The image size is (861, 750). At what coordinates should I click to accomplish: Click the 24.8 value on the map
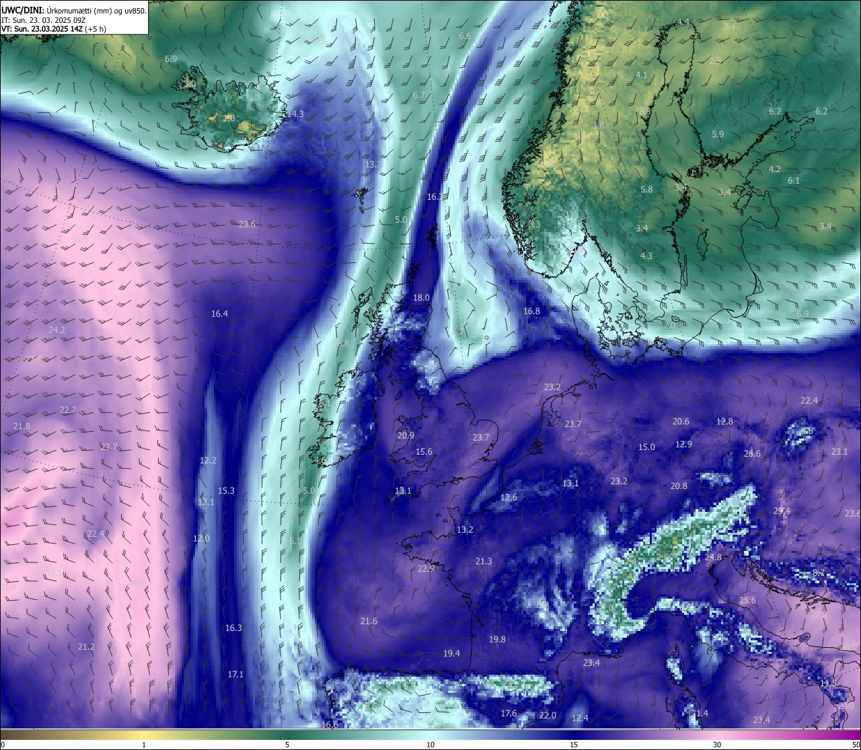pos(713,558)
